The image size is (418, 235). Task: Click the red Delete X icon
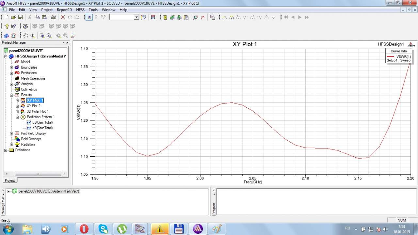click(63, 17)
